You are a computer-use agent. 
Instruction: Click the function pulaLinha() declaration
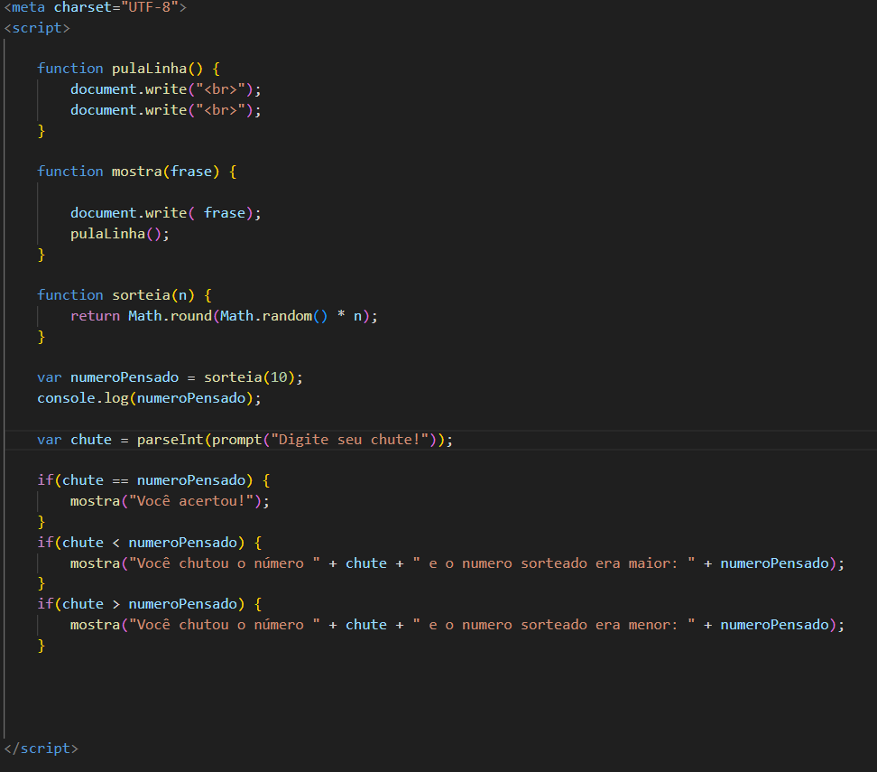tap(129, 69)
